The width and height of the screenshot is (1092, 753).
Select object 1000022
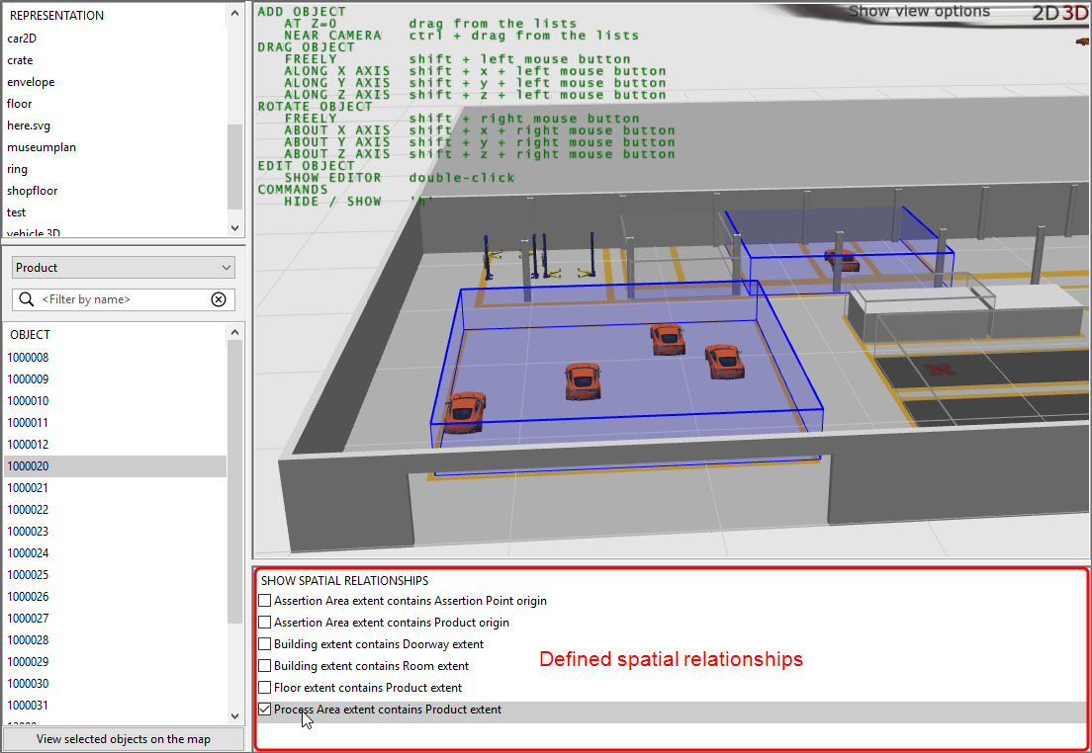[116, 510]
